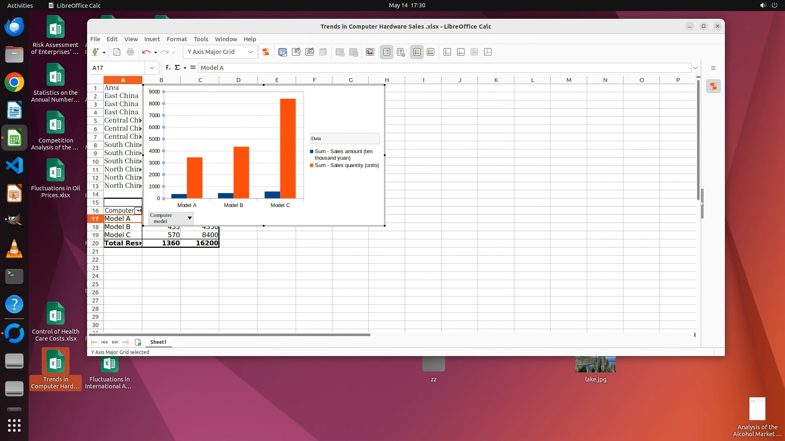Click the Data legend title button
Screen dimensions: 785x441
344,138
